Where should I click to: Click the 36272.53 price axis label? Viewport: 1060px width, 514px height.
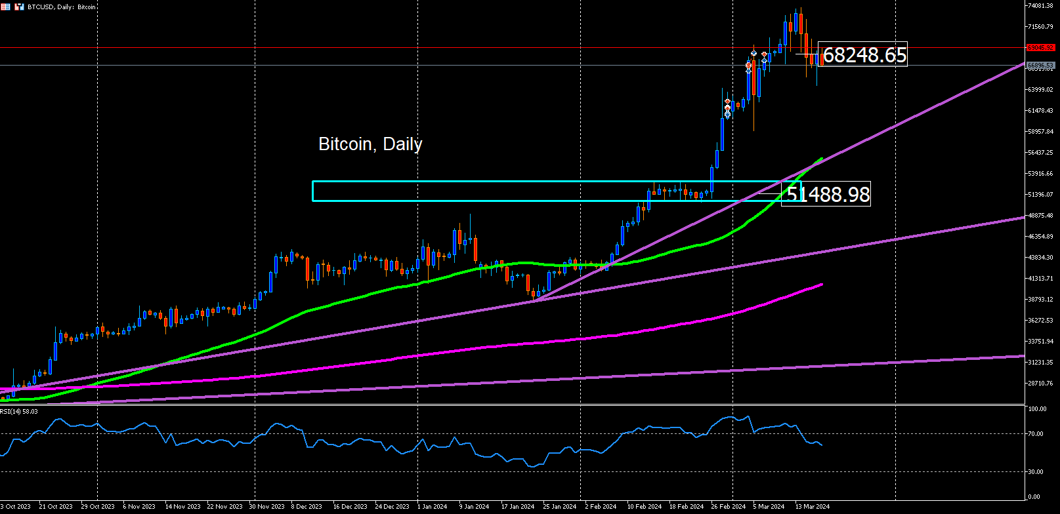pyautogui.click(x=1040, y=320)
